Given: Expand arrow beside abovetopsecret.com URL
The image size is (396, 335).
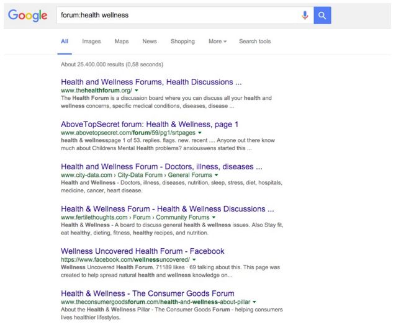Looking at the screenshot, I should (200, 133).
